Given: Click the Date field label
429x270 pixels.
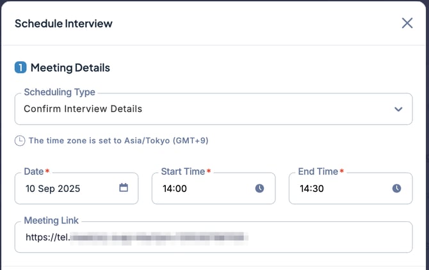Looking at the screenshot, I should [x=33, y=171].
